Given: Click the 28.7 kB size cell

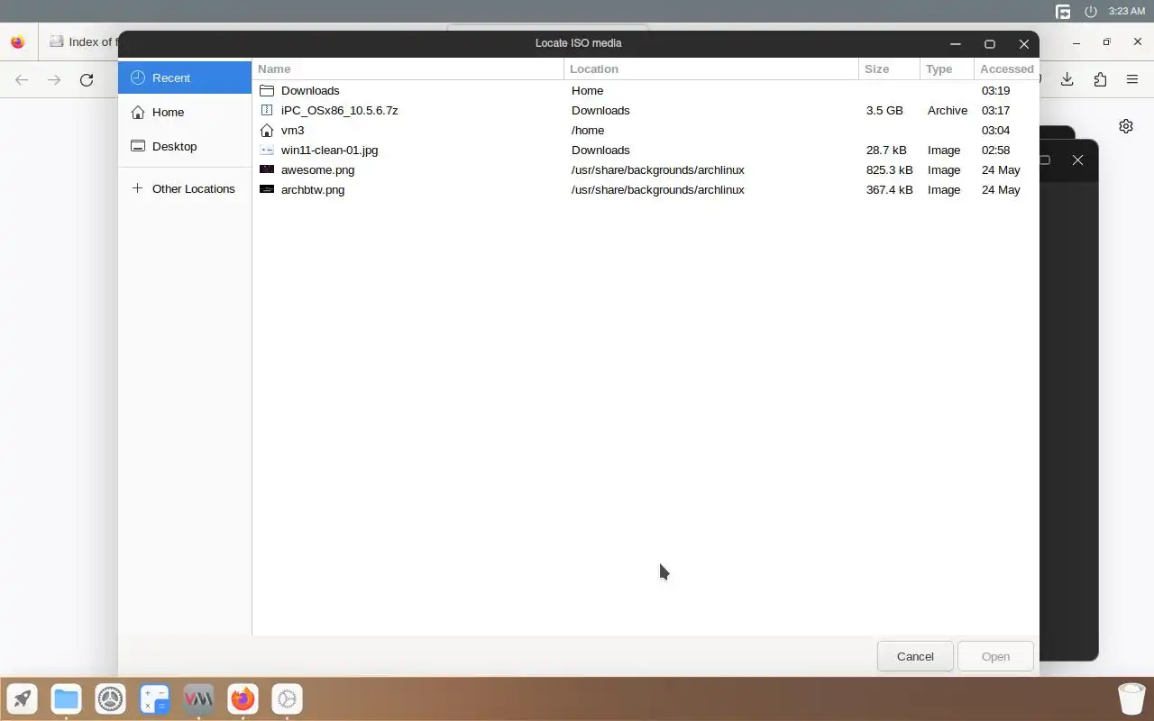Looking at the screenshot, I should coord(886,150).
